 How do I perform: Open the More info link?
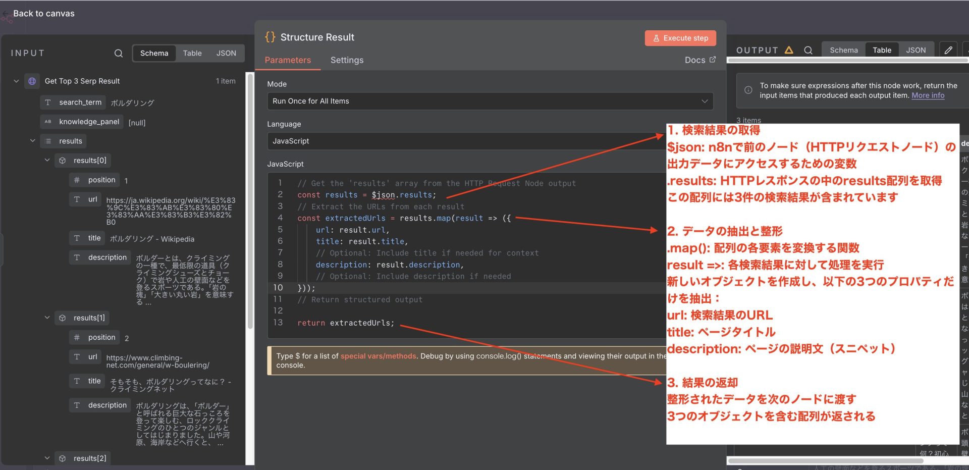(928, 95)
